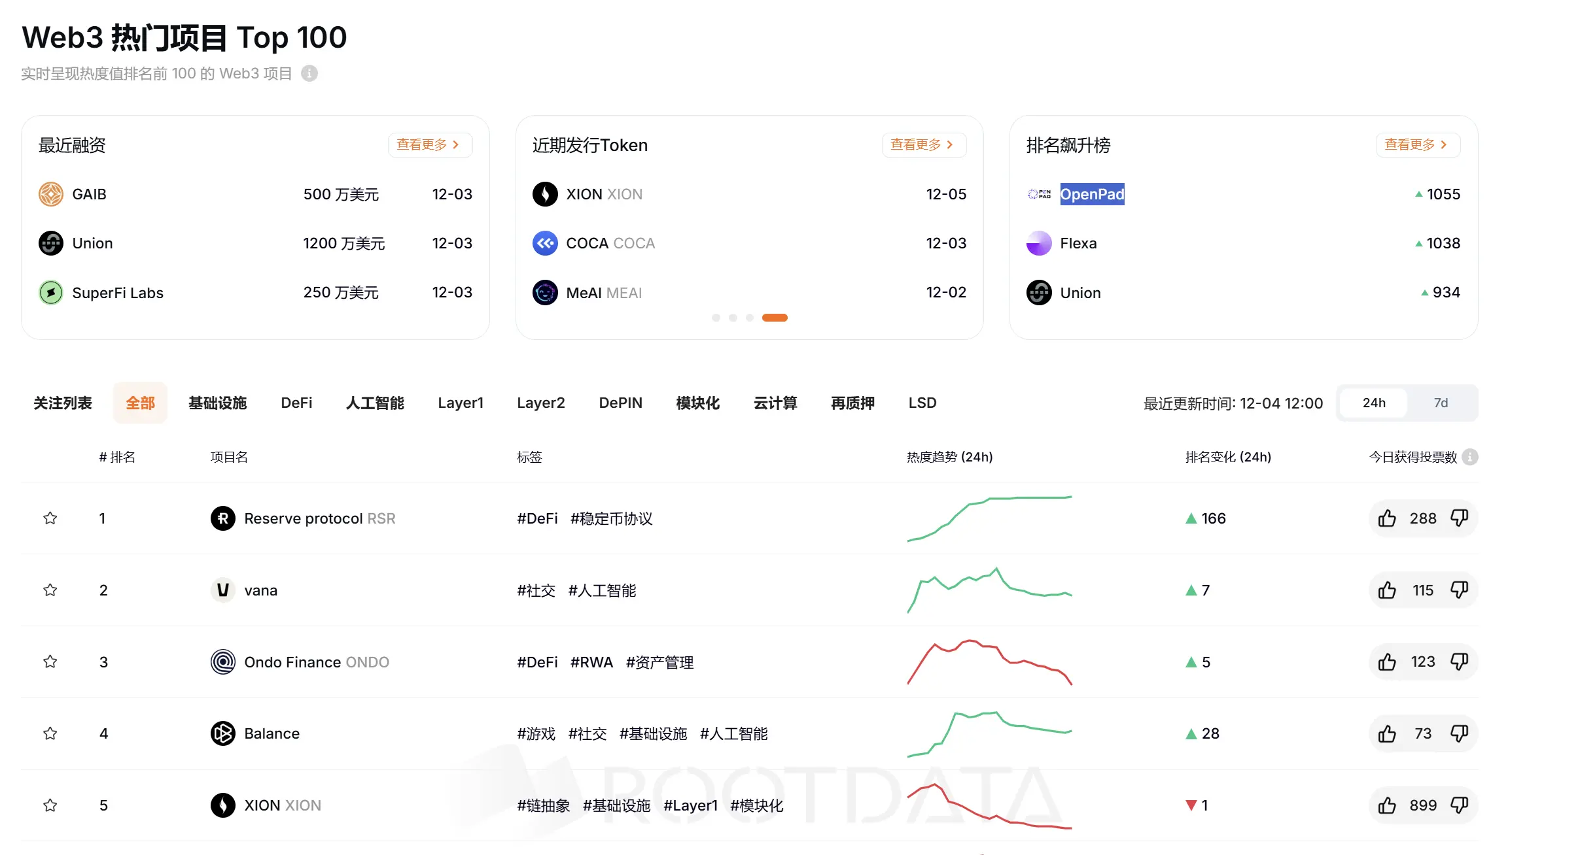Click the first carousel dot under token list
Image resolution: width=1578 pixels, height=855 pixels.
pyautogui.click(x=715, y=318)
